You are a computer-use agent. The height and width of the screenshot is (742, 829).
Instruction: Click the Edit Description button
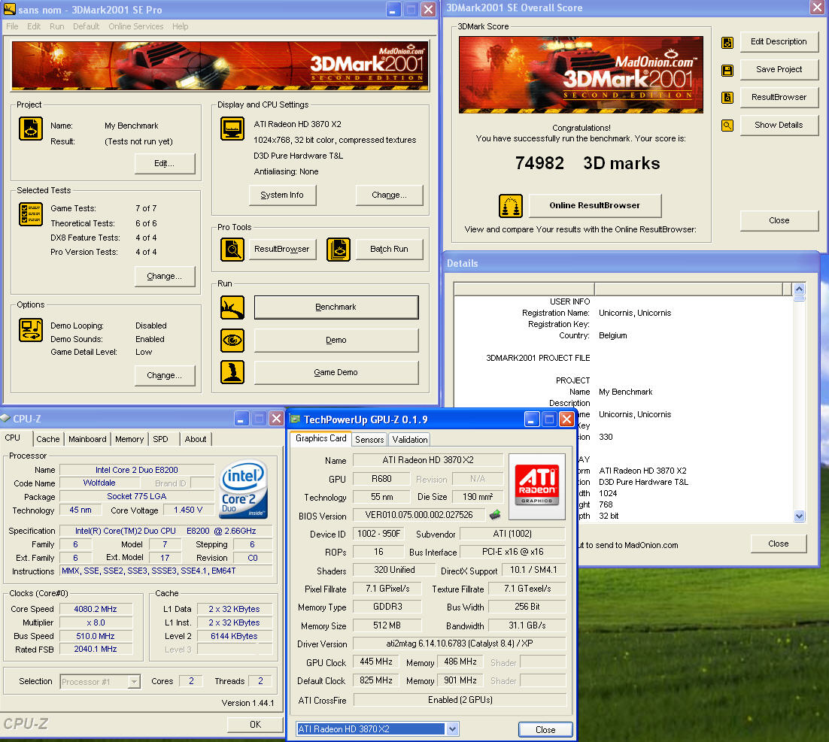click(x=779, y=42)
